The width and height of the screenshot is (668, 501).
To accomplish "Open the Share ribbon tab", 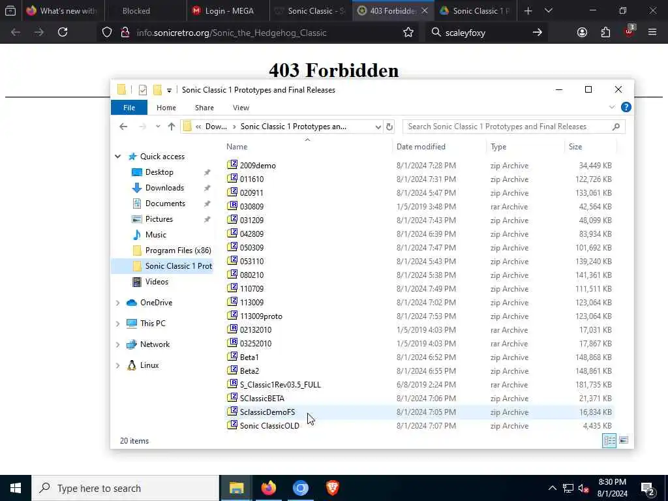I will (x=204, y=108).
